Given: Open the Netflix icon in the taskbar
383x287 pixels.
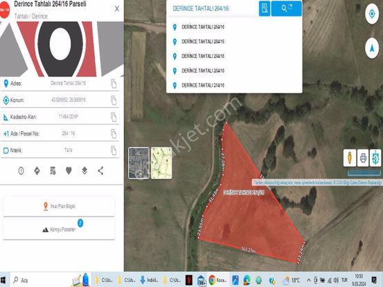Looking at the screenshot, I should 189,280.
